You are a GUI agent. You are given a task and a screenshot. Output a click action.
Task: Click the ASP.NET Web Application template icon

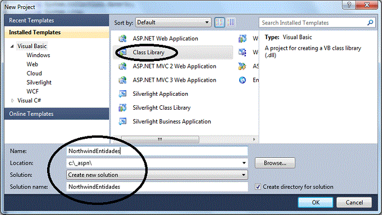pos(123,39)
